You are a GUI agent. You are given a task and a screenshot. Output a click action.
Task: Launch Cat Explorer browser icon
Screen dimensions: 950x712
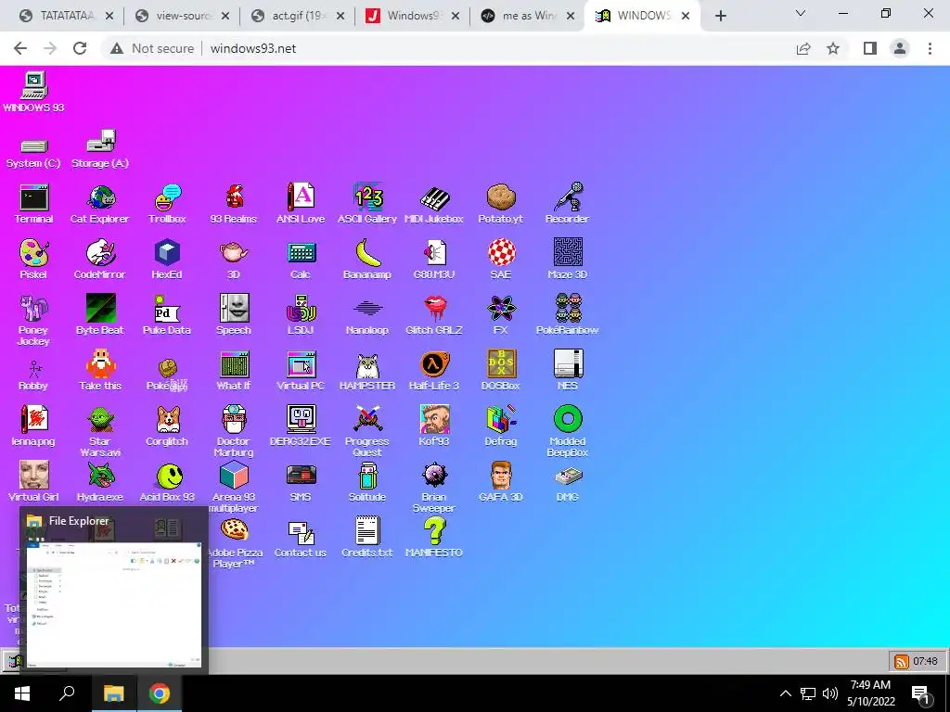[100, 204]
